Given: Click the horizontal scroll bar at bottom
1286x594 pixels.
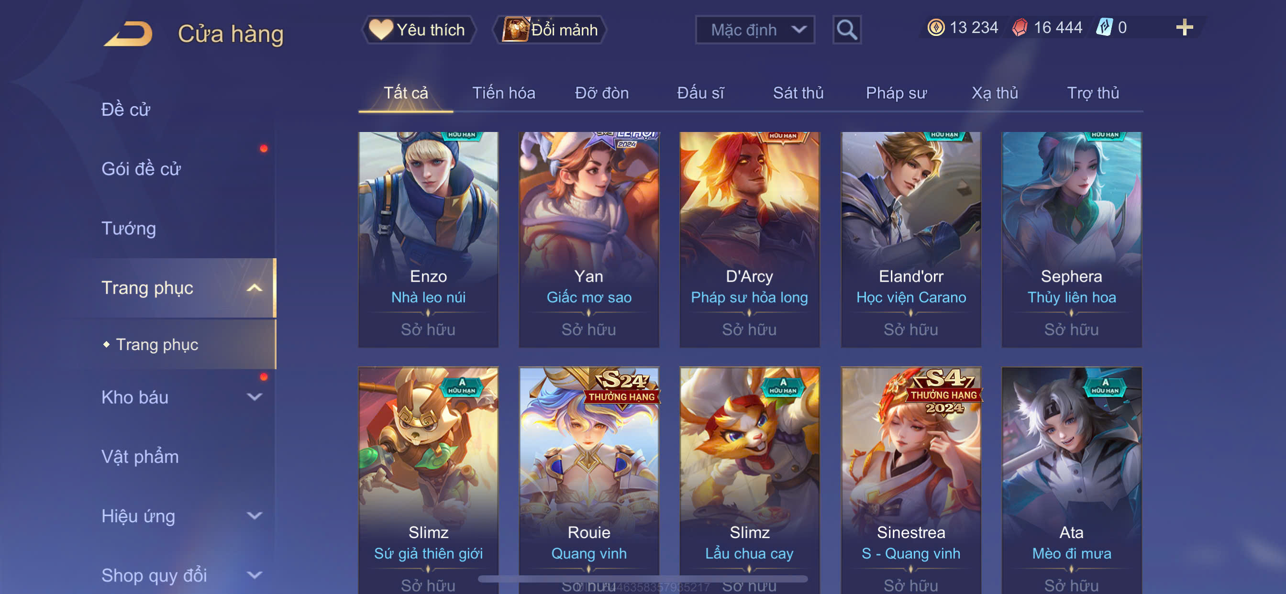Looking at the screenshot, I should [x=643, y=579].
